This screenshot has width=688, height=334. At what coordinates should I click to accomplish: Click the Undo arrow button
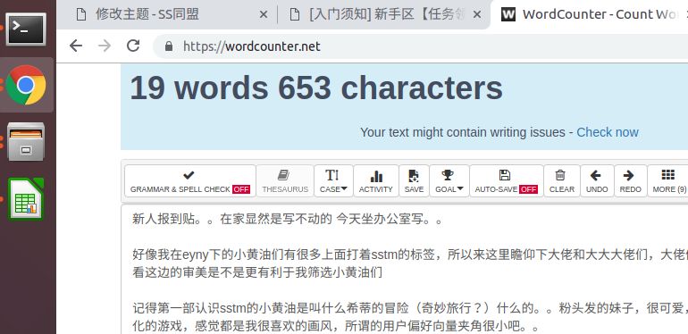tap(597, 181)
